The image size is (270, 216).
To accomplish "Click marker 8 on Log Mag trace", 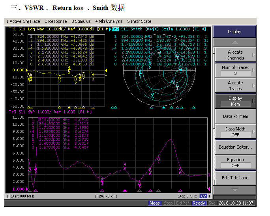I will tap(93, 77).
